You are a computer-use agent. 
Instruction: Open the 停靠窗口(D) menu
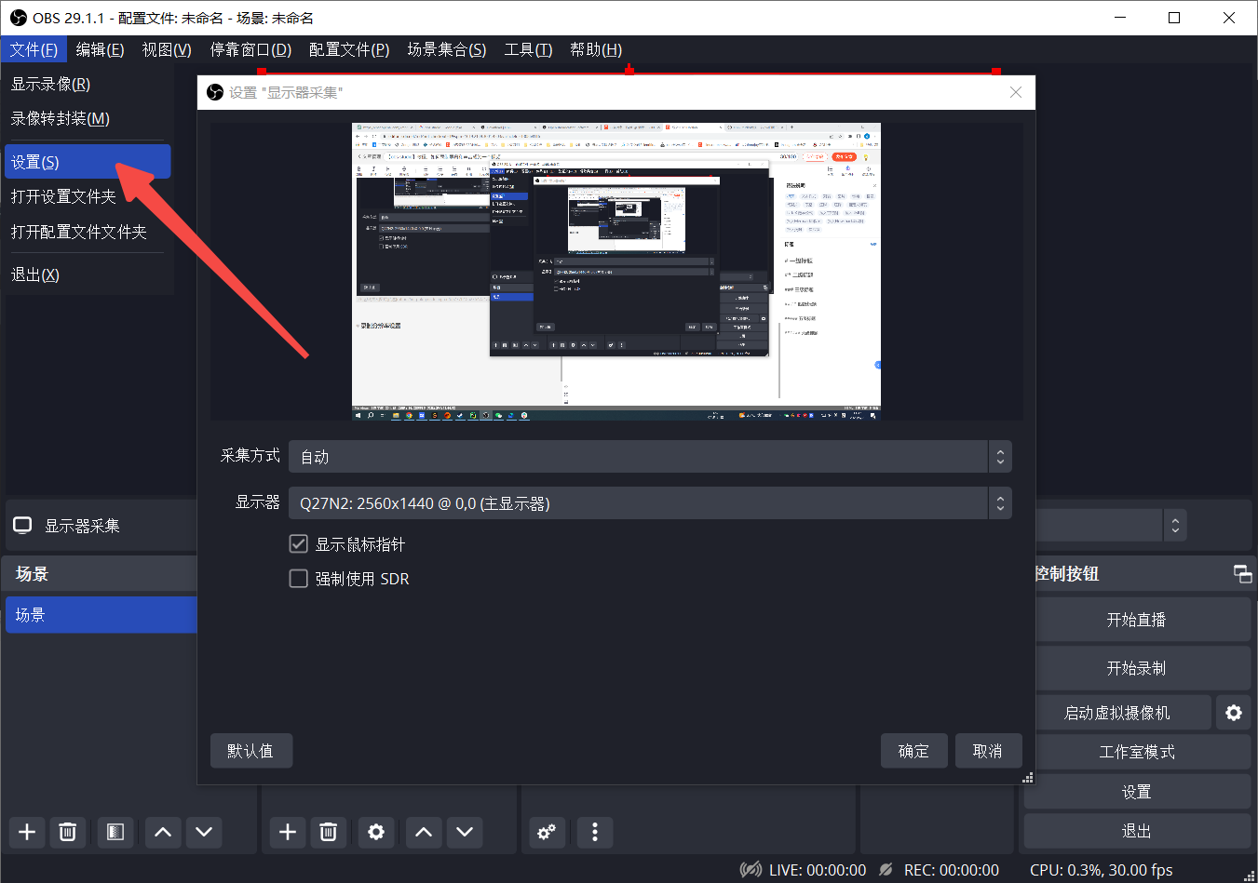pos(250,49)
